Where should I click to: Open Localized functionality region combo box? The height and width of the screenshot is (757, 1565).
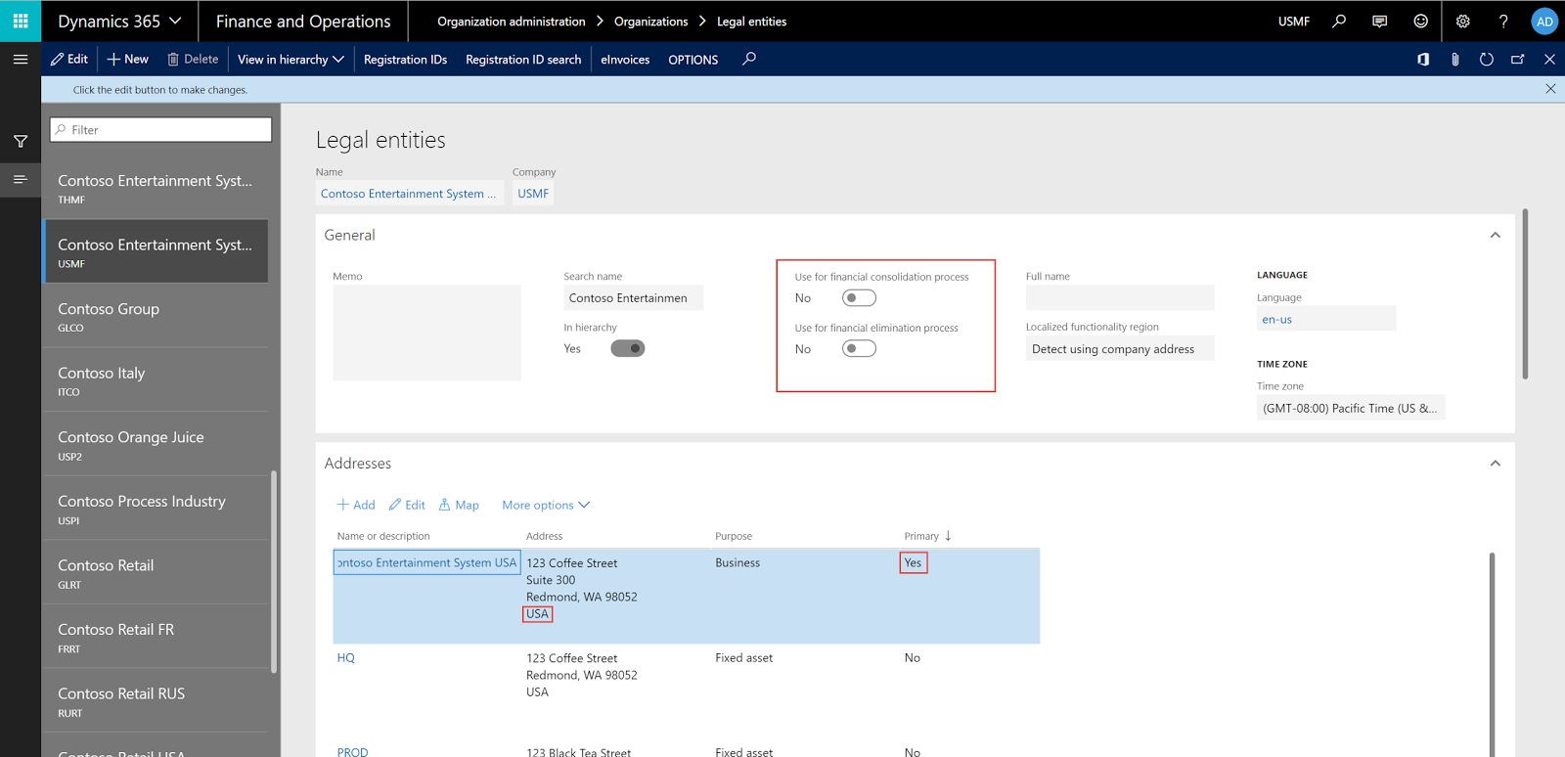1120,349
